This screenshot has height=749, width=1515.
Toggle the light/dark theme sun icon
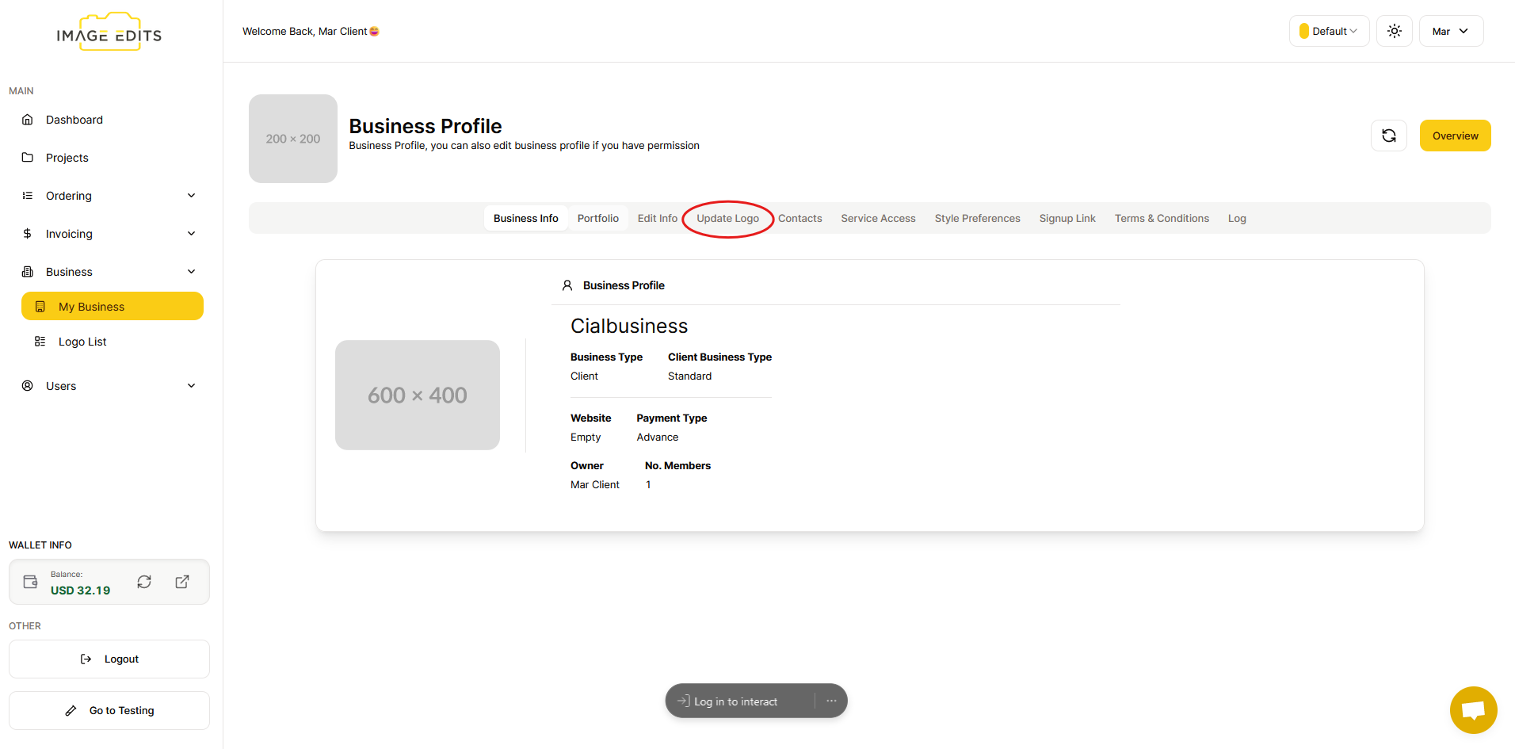pos(1394,31)
